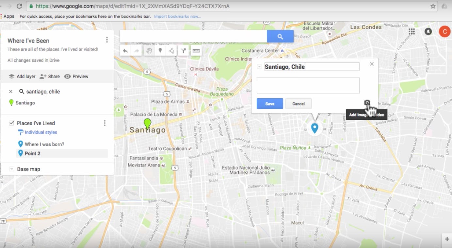Viewport: 452px width, 248px height.
Task: Click the notifications bell
Action: [428, 31]
